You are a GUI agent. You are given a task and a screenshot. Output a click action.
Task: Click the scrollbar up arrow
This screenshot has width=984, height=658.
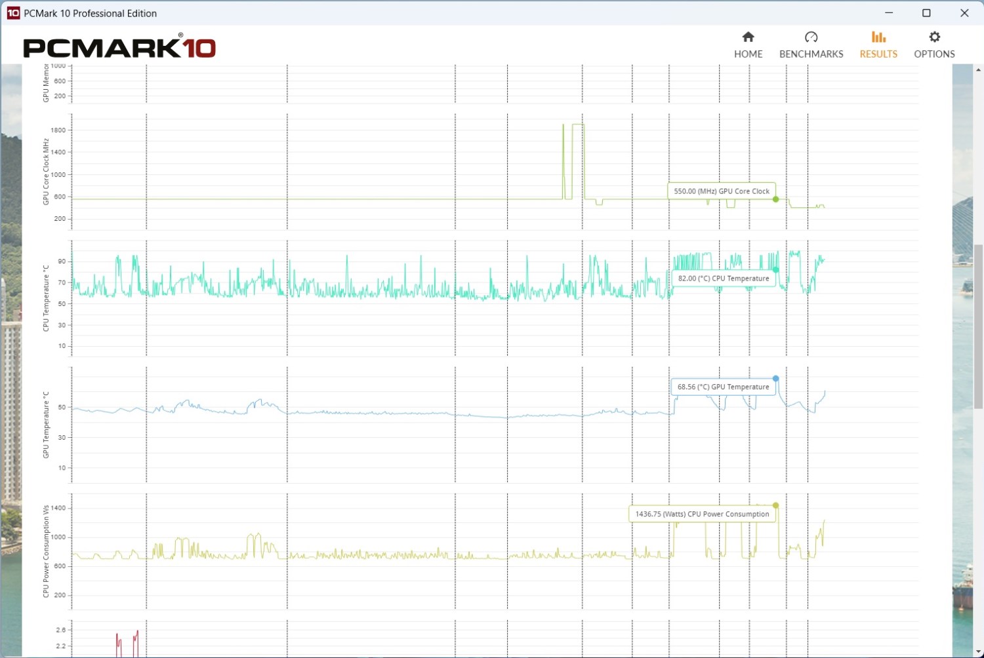point(978,69)
